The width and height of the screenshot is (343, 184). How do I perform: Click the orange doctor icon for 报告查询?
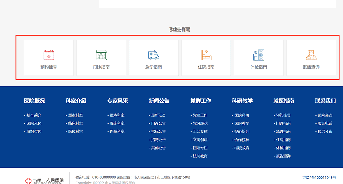pyautogui.click(x=311, y=55)
